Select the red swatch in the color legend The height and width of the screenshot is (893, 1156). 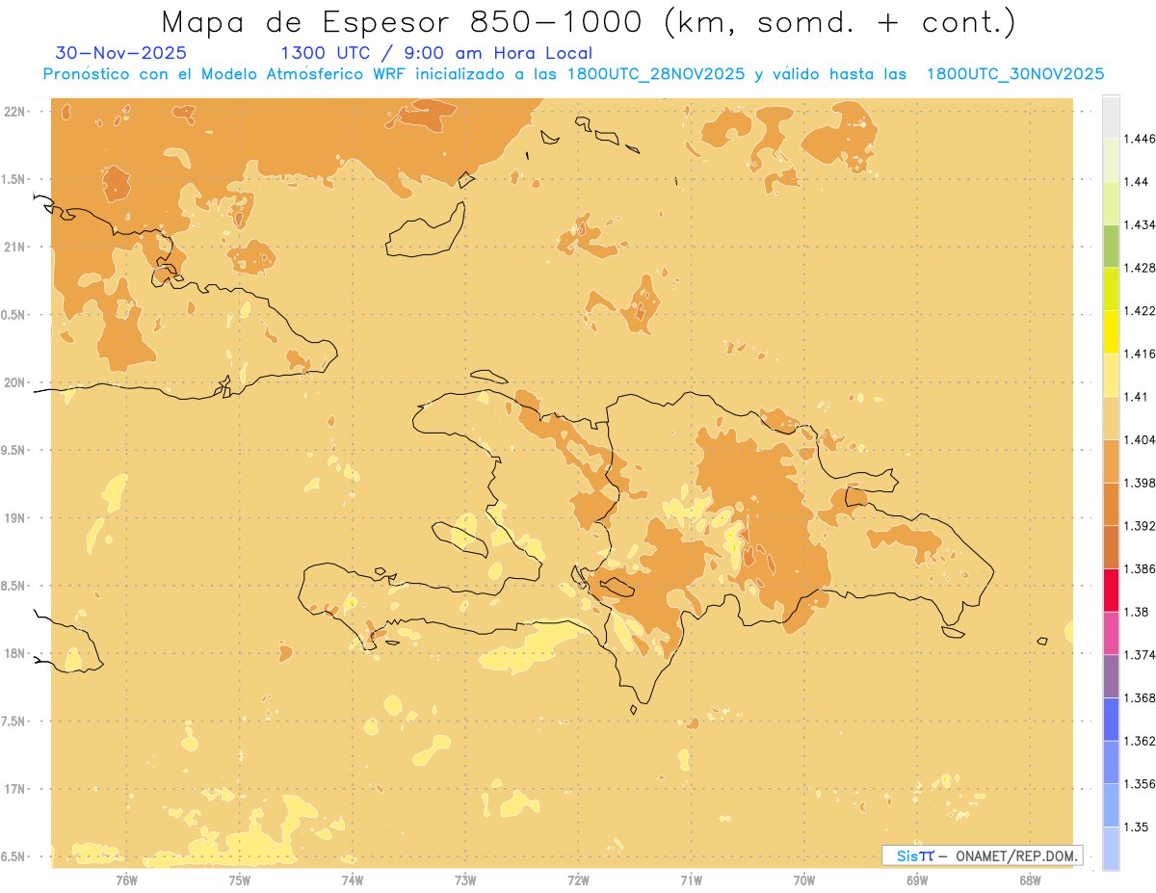click(1111, 591)
